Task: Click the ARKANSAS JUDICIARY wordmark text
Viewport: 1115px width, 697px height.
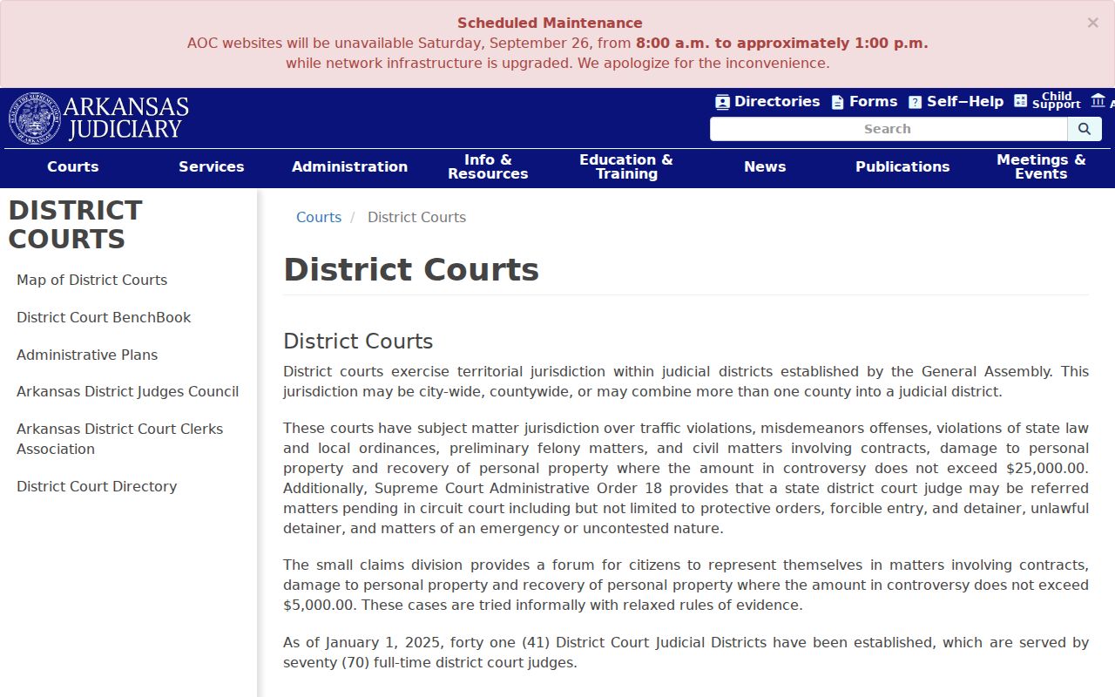Action: pos(126,118)
